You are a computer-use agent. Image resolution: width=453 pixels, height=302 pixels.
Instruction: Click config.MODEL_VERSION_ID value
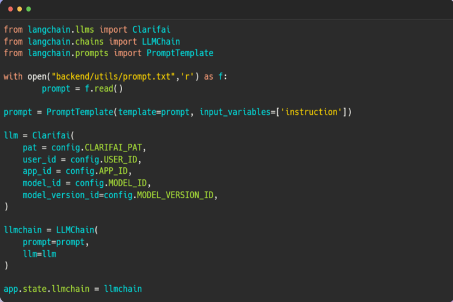(x=159, y=195)
